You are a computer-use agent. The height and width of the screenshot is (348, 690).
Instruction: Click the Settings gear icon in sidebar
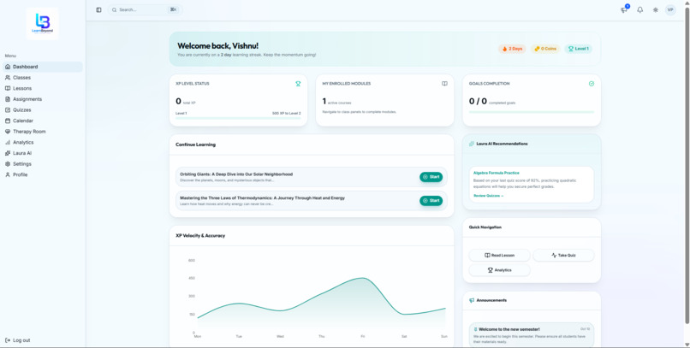coord(8,164)
